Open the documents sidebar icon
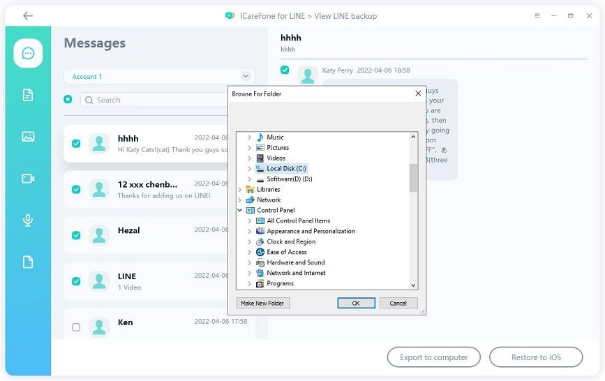 click(x=28, y=95)
